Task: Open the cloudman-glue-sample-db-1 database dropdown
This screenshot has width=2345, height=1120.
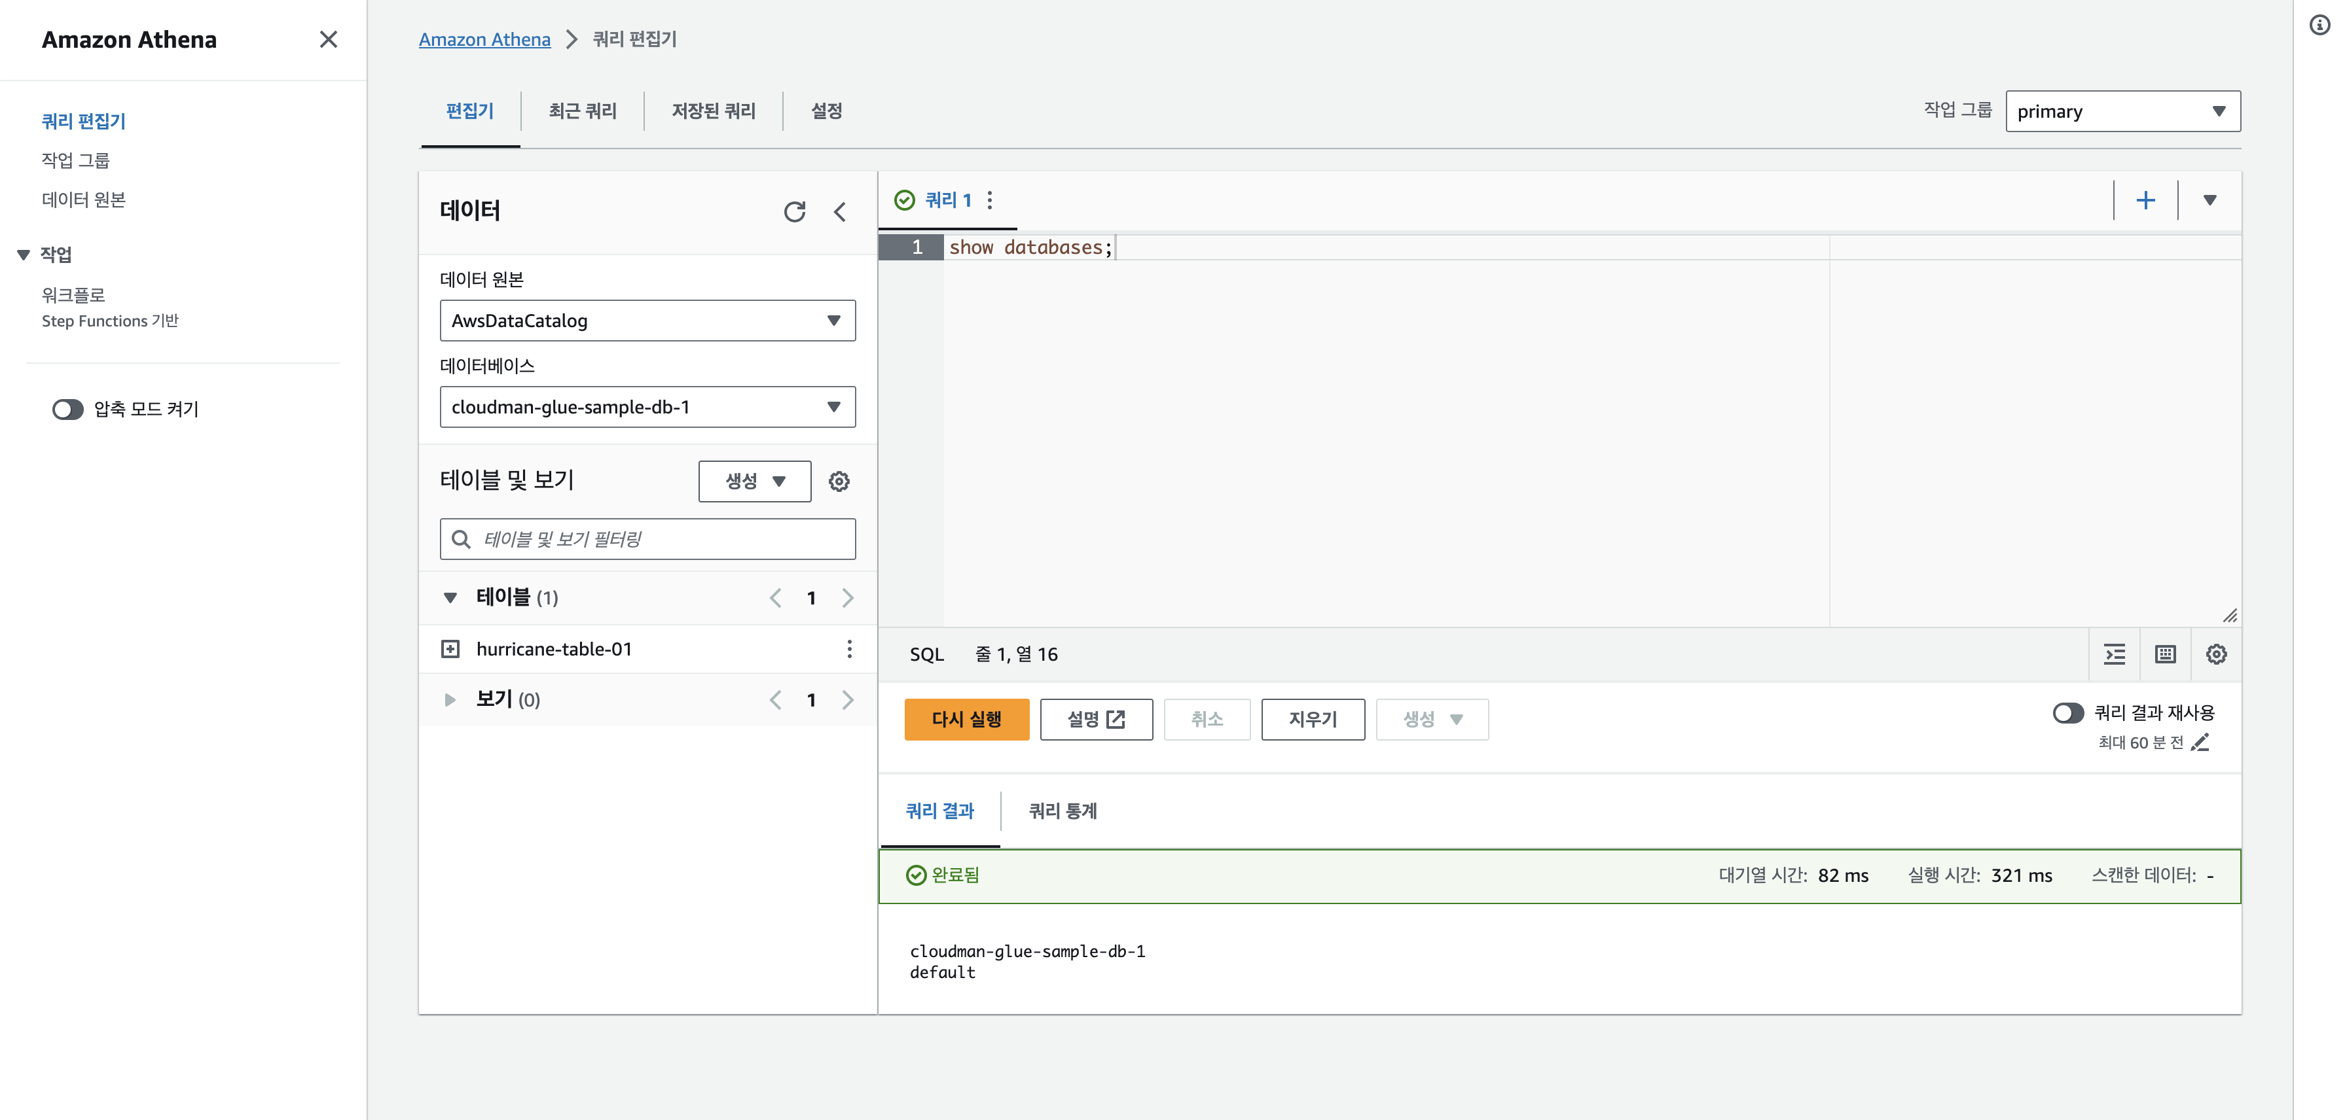Action: coord(647,407)
